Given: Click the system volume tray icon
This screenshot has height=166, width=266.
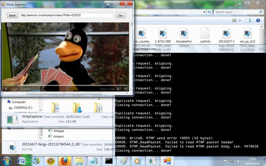Looking at the screenshot, I should [238, 161].
